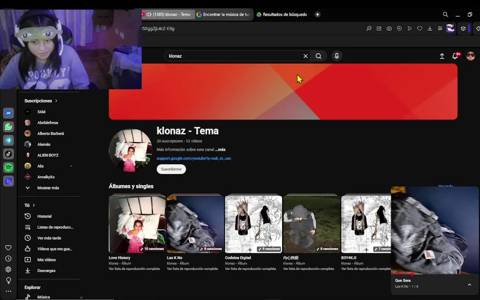Open full playlist link under Love History
Screen dimensions: 480x300
click(x=134, y=269)
